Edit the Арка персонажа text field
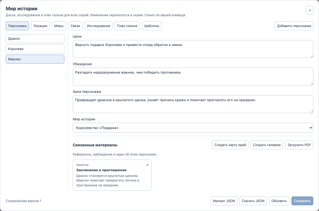This screenshot has height=211, width=319. (x=193, y=104)
